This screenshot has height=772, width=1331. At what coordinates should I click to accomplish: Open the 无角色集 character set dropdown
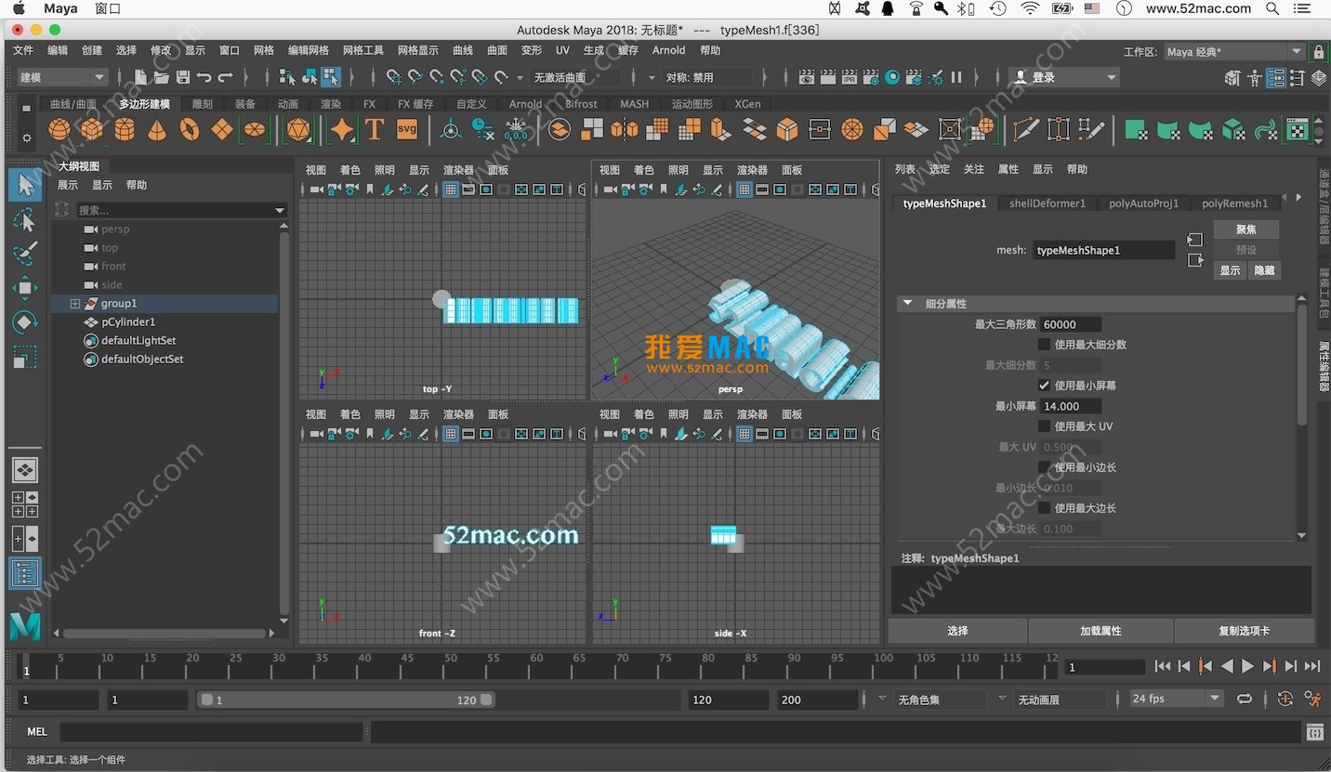click(941, 700)
